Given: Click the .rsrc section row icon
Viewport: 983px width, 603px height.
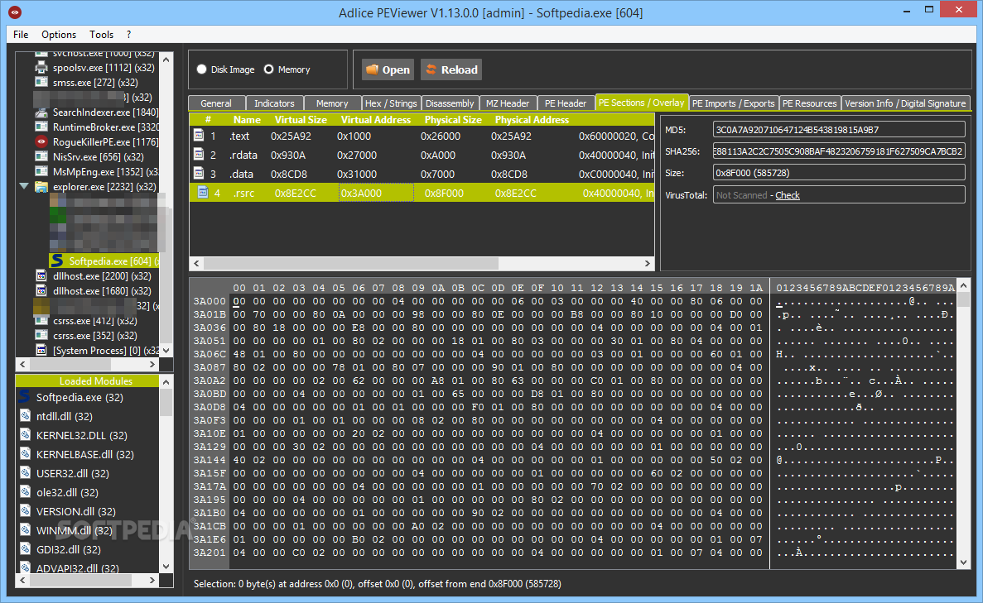Looking at the screenshot, I should [x=203, y=192].
